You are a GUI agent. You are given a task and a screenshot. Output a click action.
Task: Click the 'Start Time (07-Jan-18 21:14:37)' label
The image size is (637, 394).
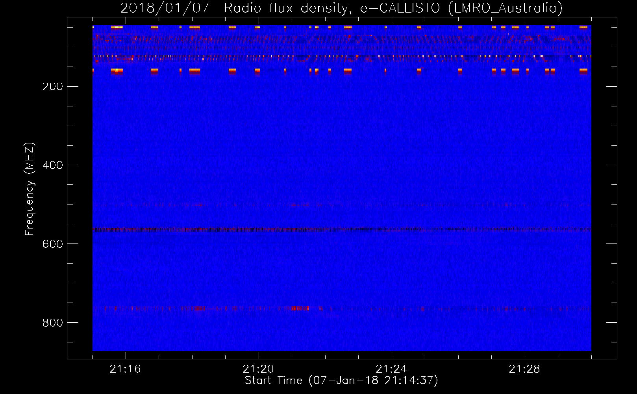pyautogui.click(x=341, y=381)
